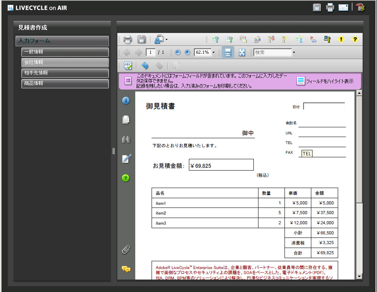Open the paperclip attachments panel
Image resolution: width=377 pixels, height=292 pixels.
click(126, 250)
